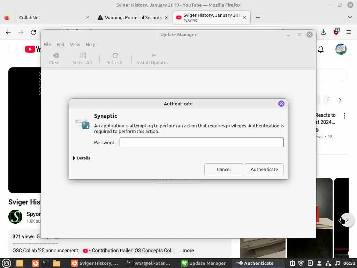Click the channel avatar with S logo
357x268 pixels.
[x=15, y=216]
